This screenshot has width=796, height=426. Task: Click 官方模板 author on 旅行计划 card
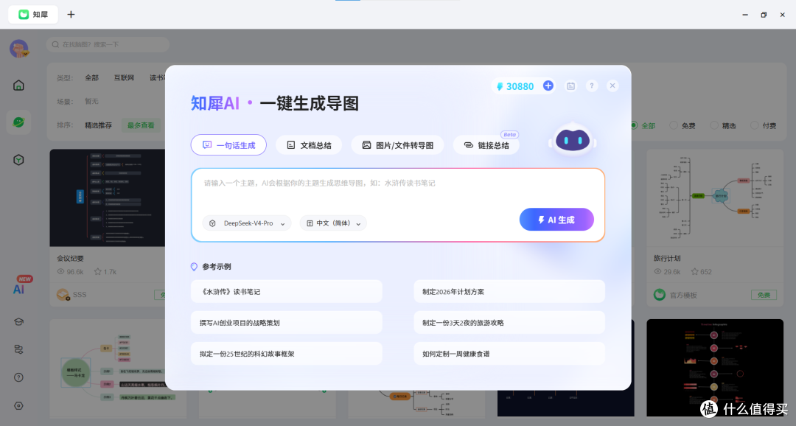point(682,295)
